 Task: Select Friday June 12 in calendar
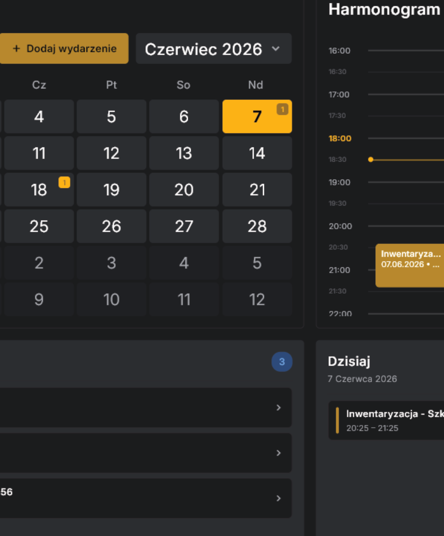pyautogui.click(x=111, y=153)
